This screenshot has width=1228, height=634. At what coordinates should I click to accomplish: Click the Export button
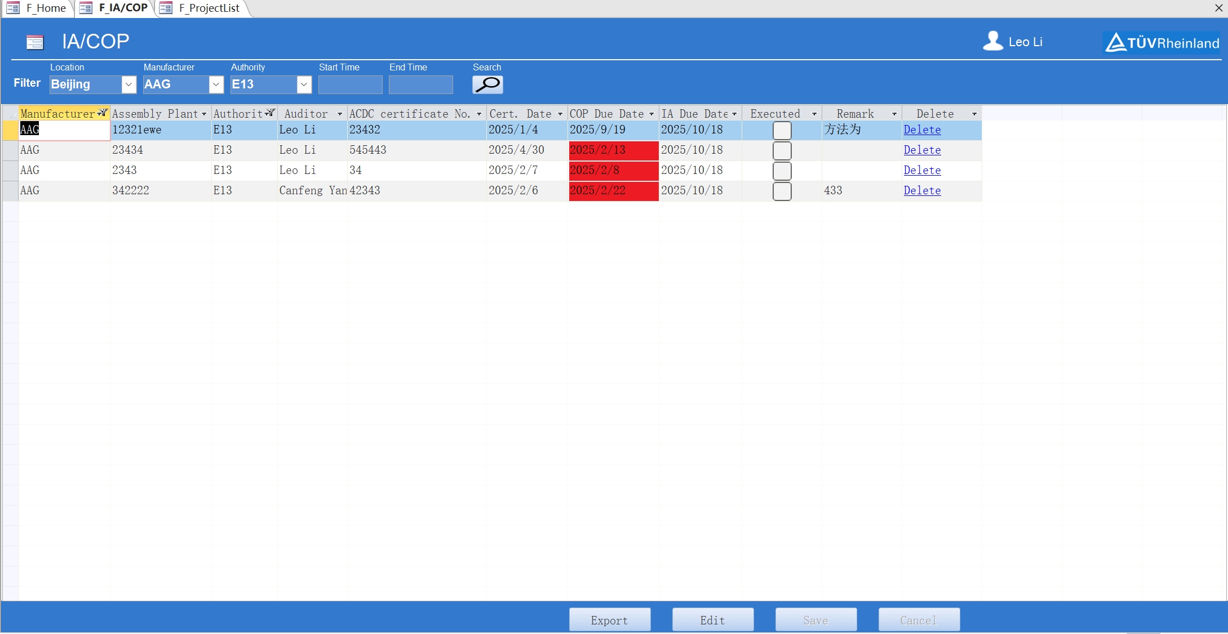[610, 620]
